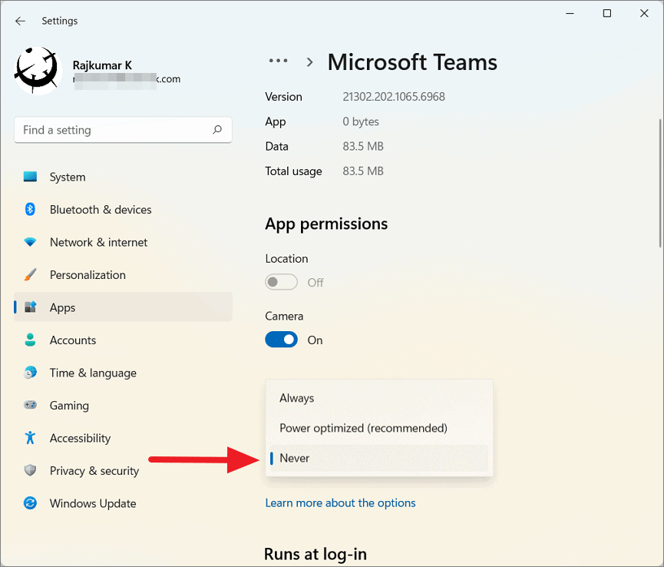Select Never in the options list
This screenshot has width=664, height=567.
point(294,458)
